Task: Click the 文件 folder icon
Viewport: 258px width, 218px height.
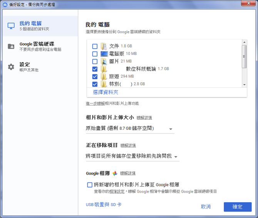Action: point(104,46)
